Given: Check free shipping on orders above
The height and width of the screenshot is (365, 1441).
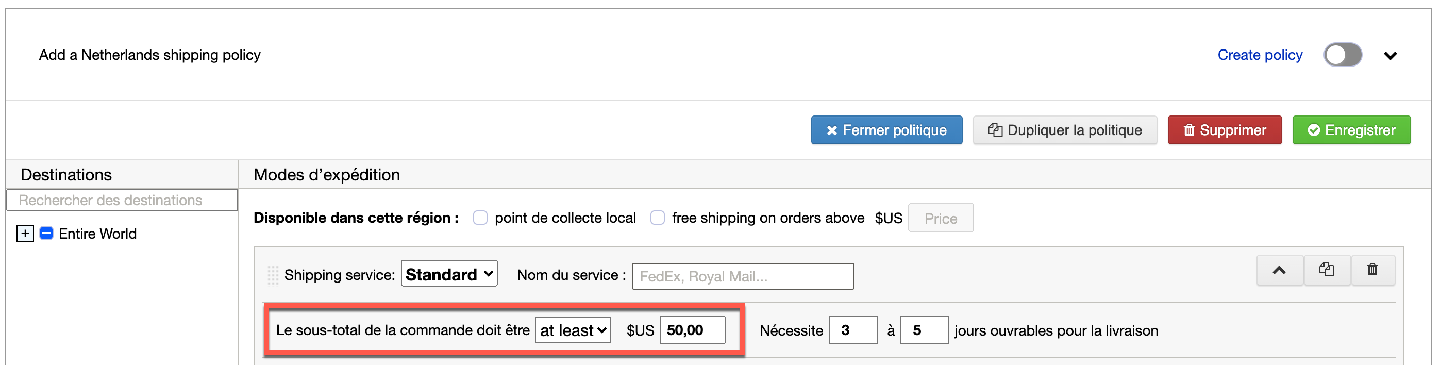Looking at the screenshot, I should pyautogui.click(x=657, y=218).
